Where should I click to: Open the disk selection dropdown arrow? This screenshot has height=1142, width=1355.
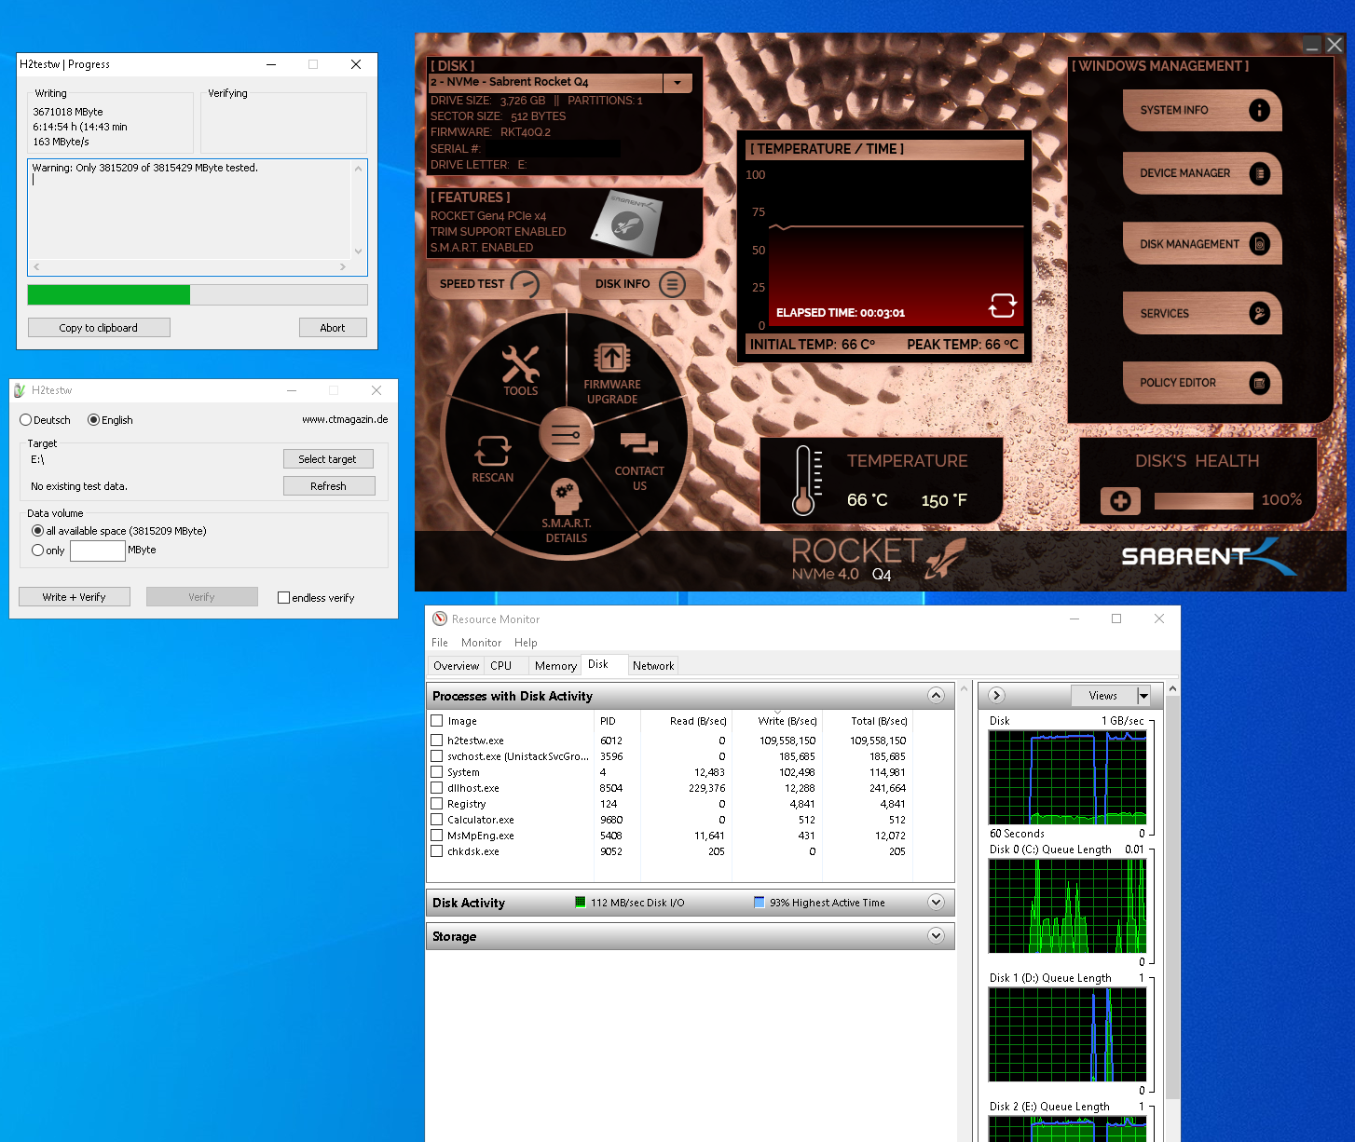click(677, 82)
